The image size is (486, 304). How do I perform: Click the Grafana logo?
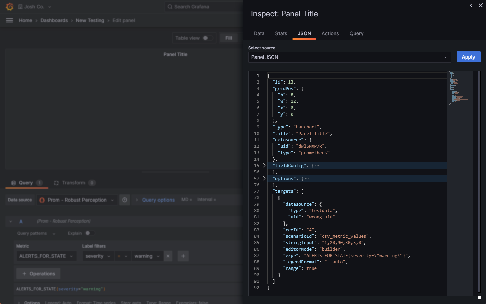(9, 6)
